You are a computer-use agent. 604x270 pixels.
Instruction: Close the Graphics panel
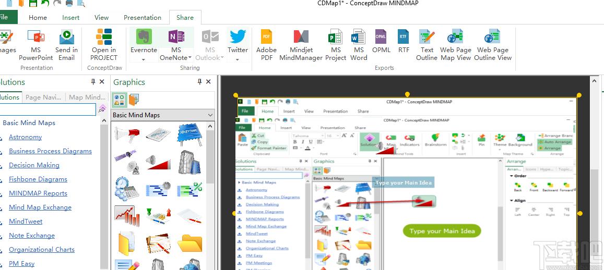(208, 81)
